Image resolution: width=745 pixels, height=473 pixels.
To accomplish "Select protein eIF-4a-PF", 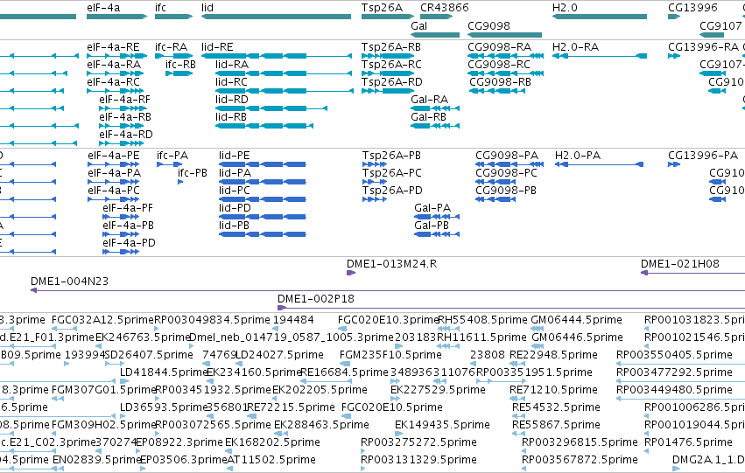I will click(x=128, y=208).
